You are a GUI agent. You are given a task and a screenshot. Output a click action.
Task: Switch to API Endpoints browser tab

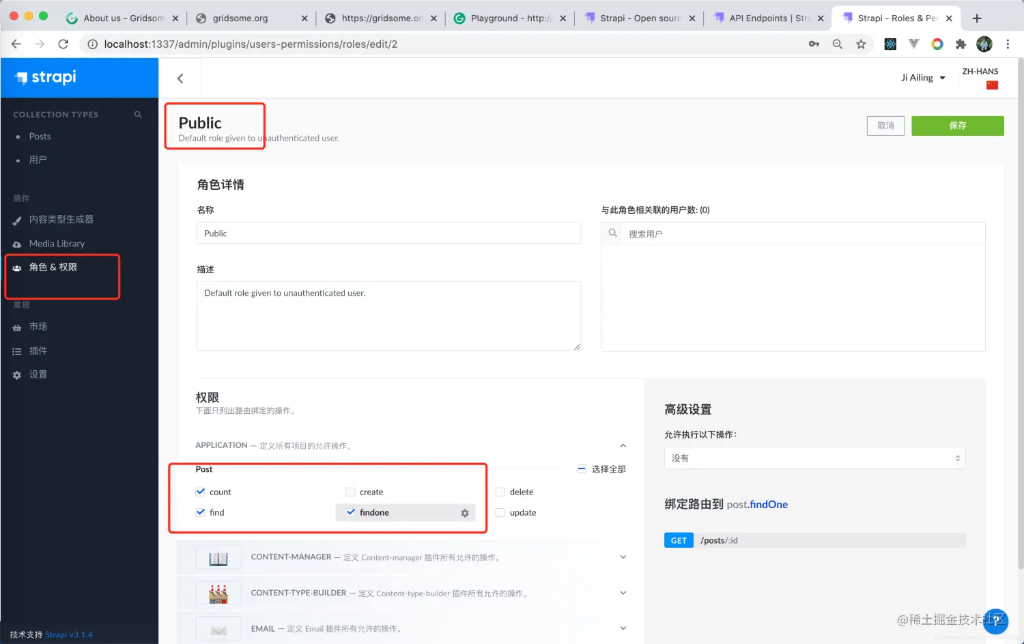[x=768, y=18]
